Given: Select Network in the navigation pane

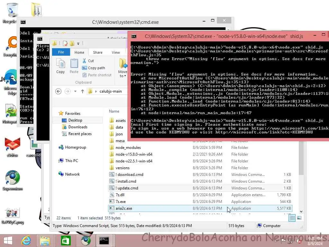Looking at the screenshot, I should click(x=69, y=174).
